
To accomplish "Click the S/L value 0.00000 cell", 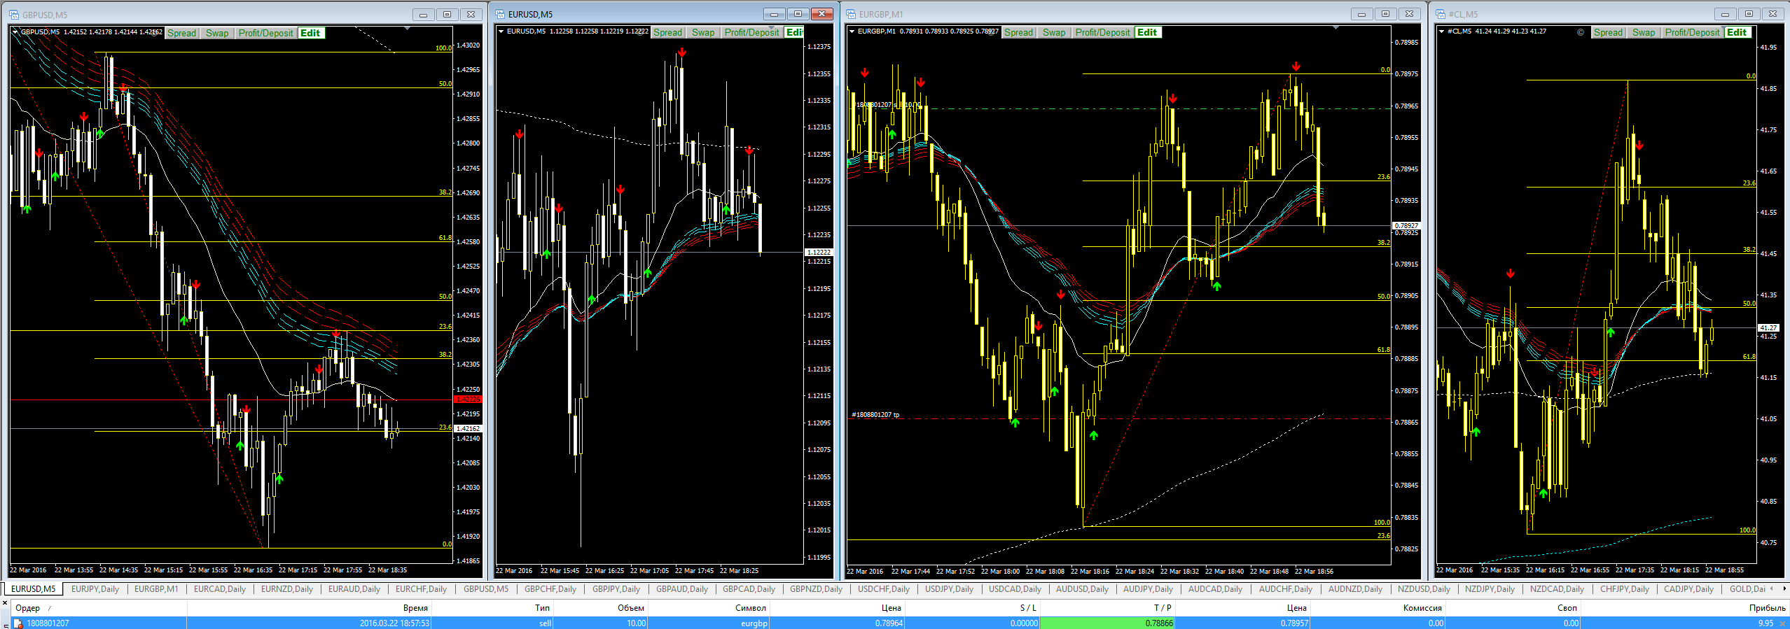I will (x=972, y=623).
